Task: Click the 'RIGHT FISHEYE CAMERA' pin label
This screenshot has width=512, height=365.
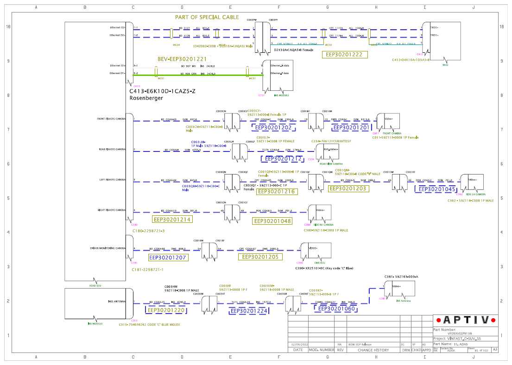Action: pos(112,210)
